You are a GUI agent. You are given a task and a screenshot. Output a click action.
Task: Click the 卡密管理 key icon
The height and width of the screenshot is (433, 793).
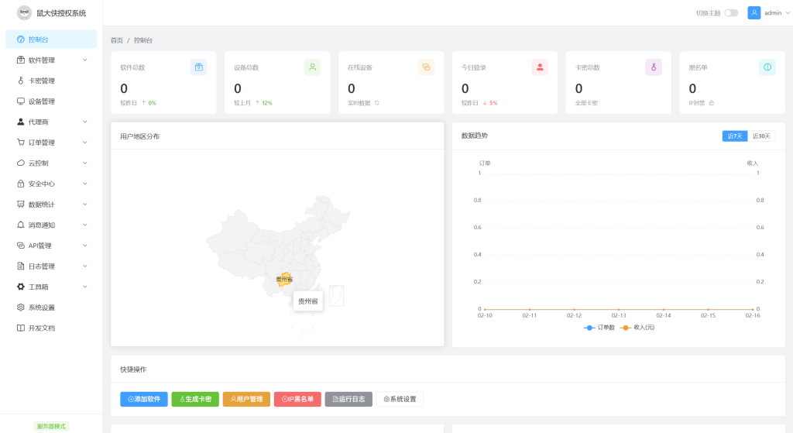(21, 81)
